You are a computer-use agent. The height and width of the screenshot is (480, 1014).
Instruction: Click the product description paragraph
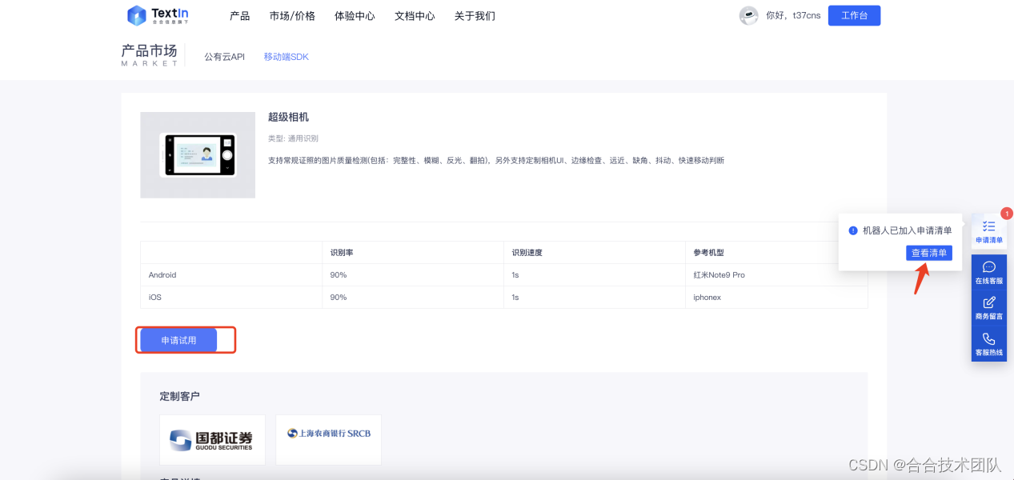496,160
